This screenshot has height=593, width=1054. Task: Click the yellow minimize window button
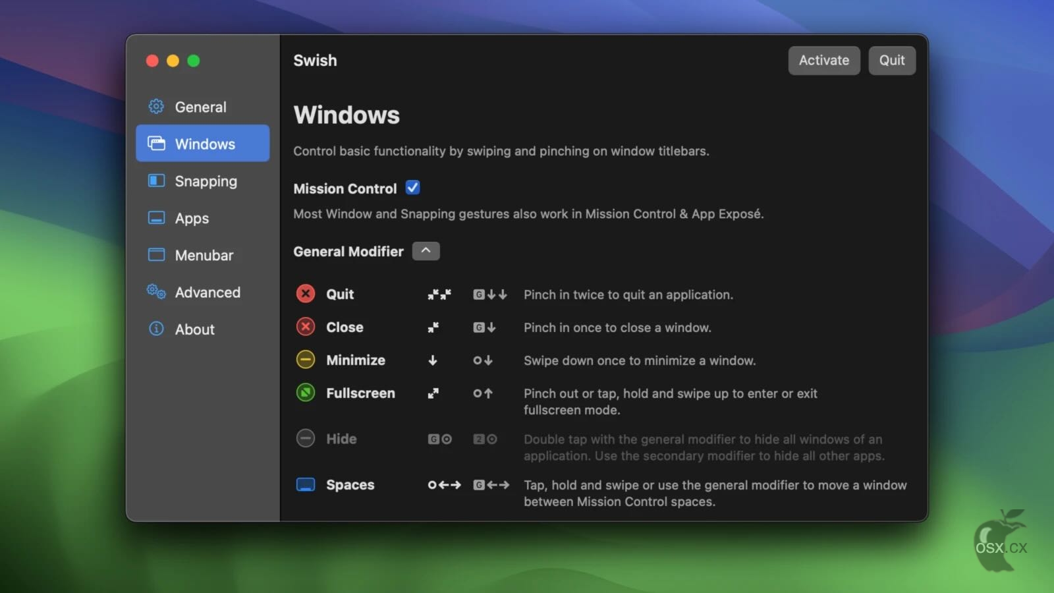[173, 61]
